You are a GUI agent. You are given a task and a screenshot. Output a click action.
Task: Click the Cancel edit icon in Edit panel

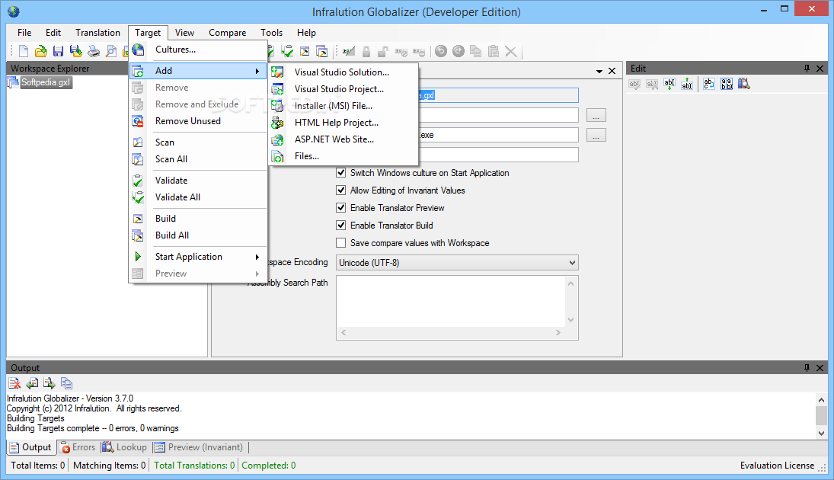(x=652, y=84)
